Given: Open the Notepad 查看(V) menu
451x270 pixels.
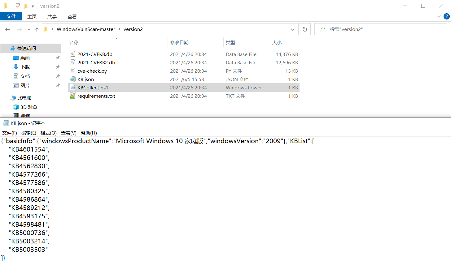Looking at the screenshot, I should (x=69, y=133).
